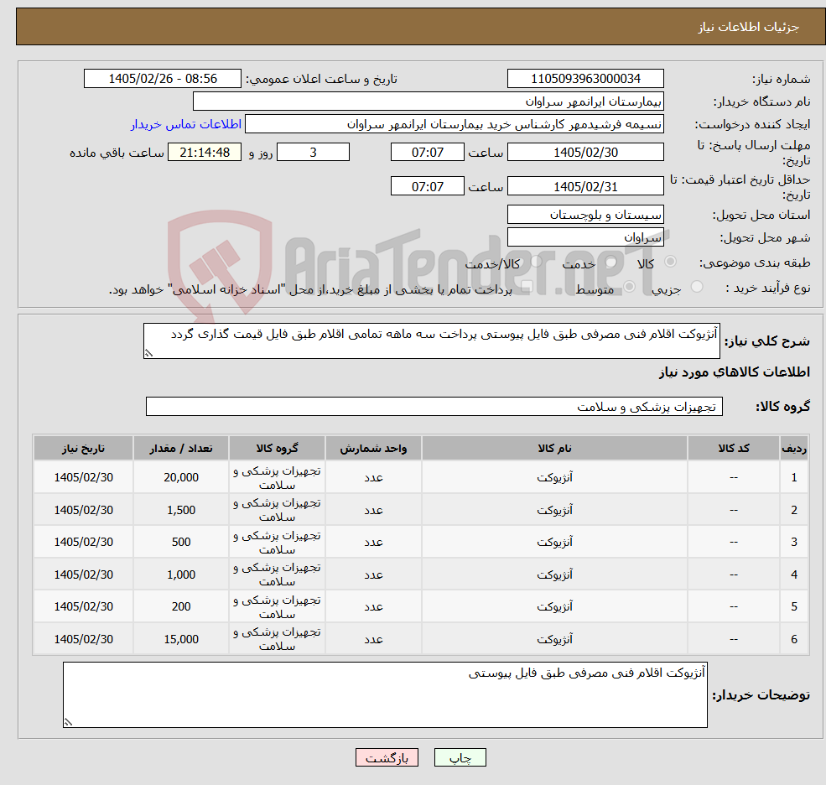Click quantity 15,000 in row 6
The width and height of the screenshot is (826, 785).
click(180, 639)
